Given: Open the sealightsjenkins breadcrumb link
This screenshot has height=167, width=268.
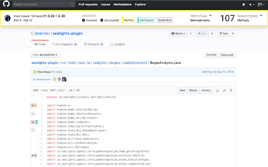Looking at the screenshot, I should coord(135,63).
